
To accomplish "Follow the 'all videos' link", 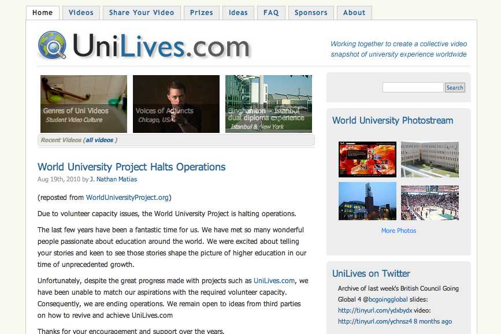I will click(99, 140).
